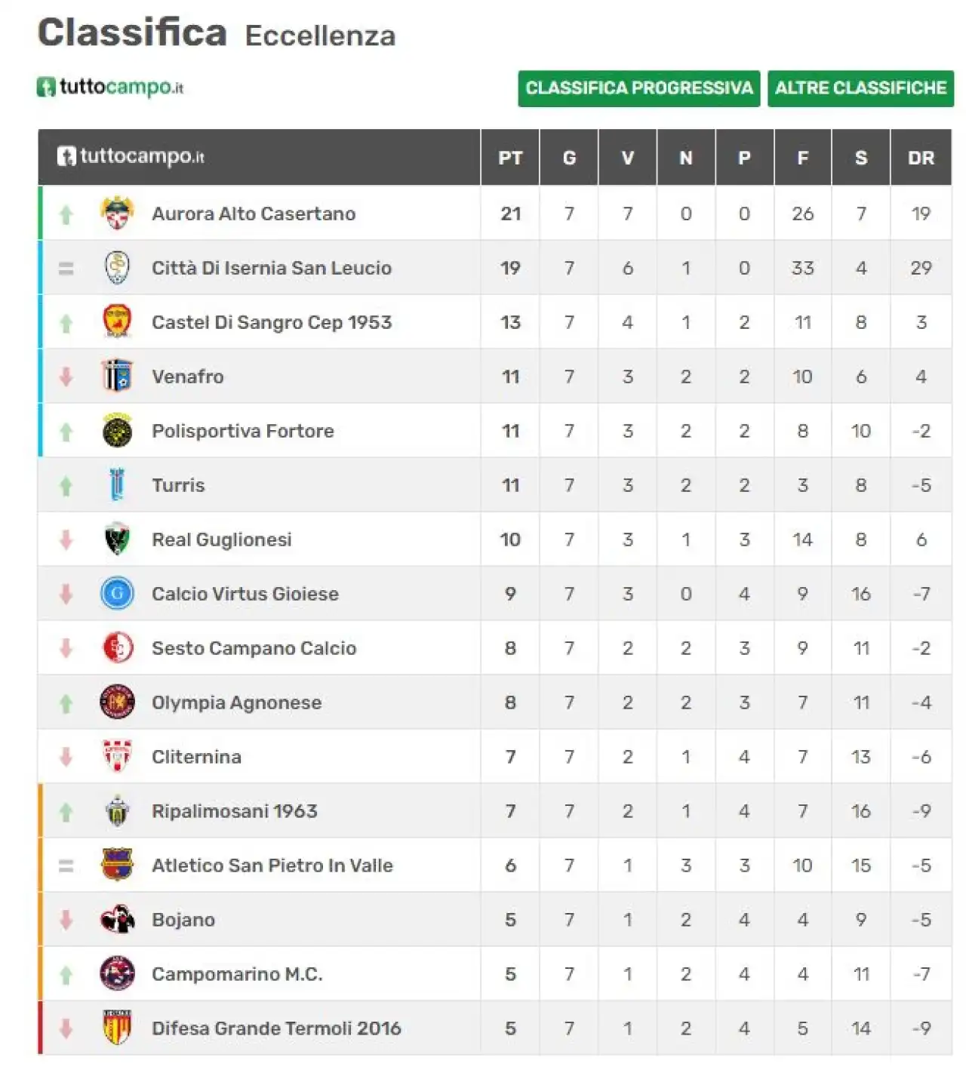This screenshot has width=966, height=1076.
Task: Click the Venafro team logo
Action: pyautogui.click(x=117, y=377)
